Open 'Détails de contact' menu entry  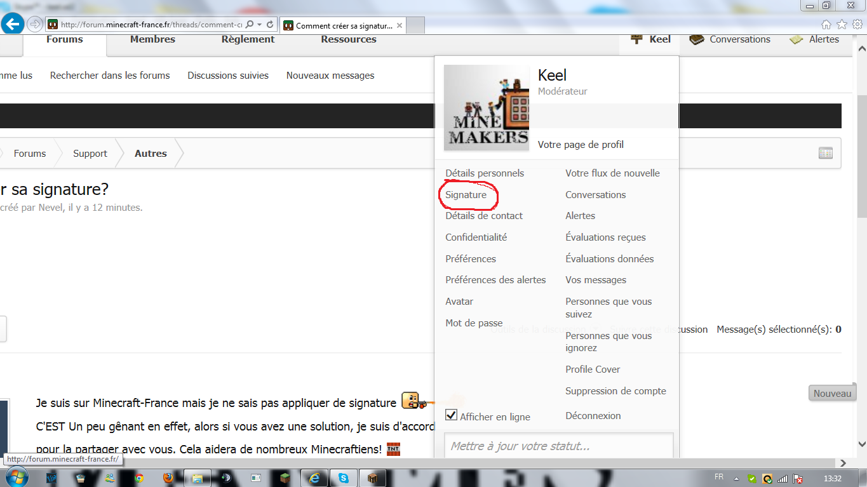click(484, 216)
